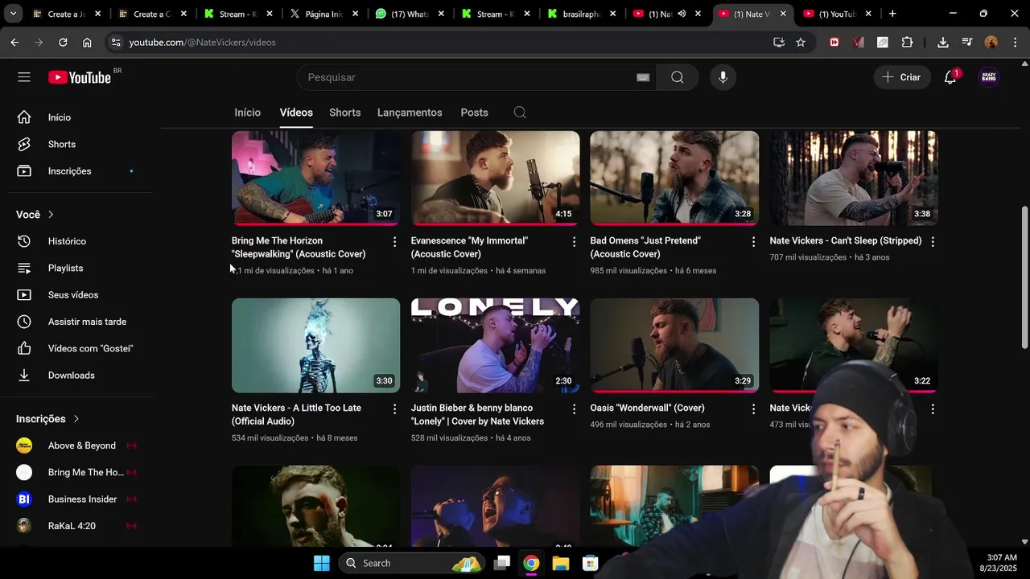
Task: Switch to the channel Início tab
Action: tap(247, 113)
